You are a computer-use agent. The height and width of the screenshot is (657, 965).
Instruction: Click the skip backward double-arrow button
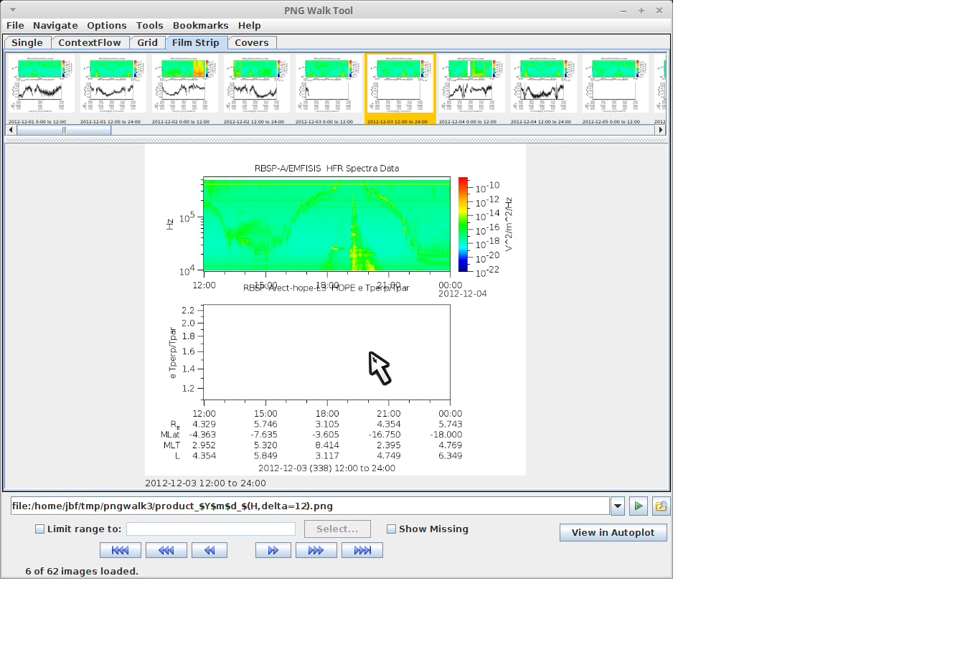pyautogui.click(x=166, y=550)
